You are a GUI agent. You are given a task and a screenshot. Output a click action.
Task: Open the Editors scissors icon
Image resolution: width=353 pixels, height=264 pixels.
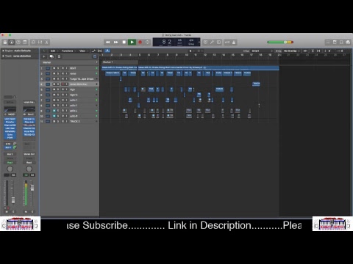[x=46, y=43]
